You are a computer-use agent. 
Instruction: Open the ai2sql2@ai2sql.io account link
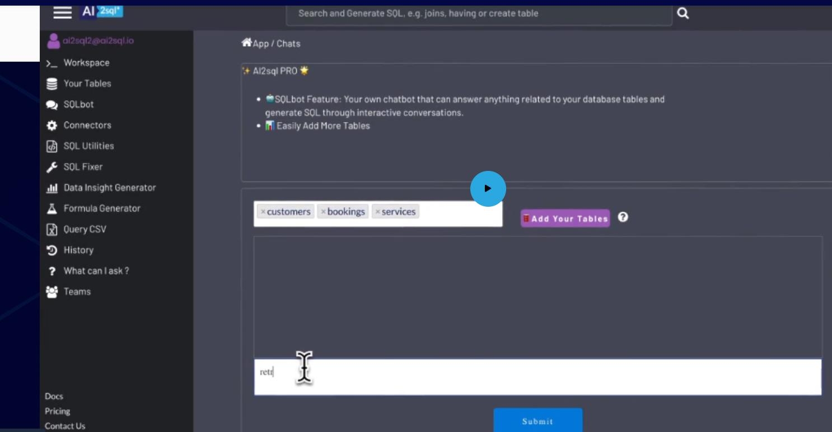tap(99, 41)
